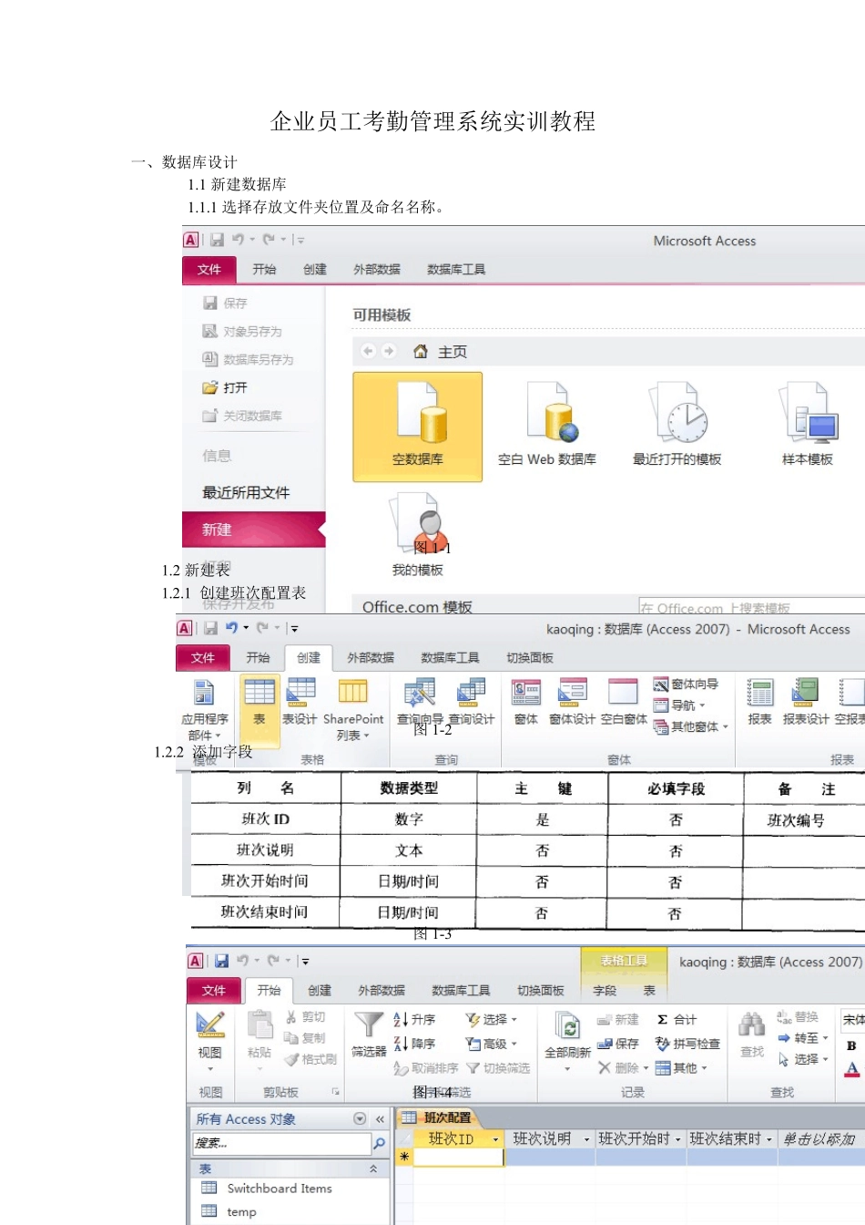
Task: Switch to the 数据库工具 tab in the top window
Action: [x=456, y=269]
